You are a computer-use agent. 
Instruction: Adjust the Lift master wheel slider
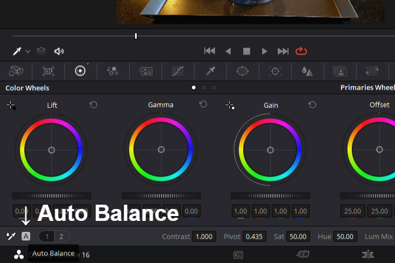click(52, 195)
